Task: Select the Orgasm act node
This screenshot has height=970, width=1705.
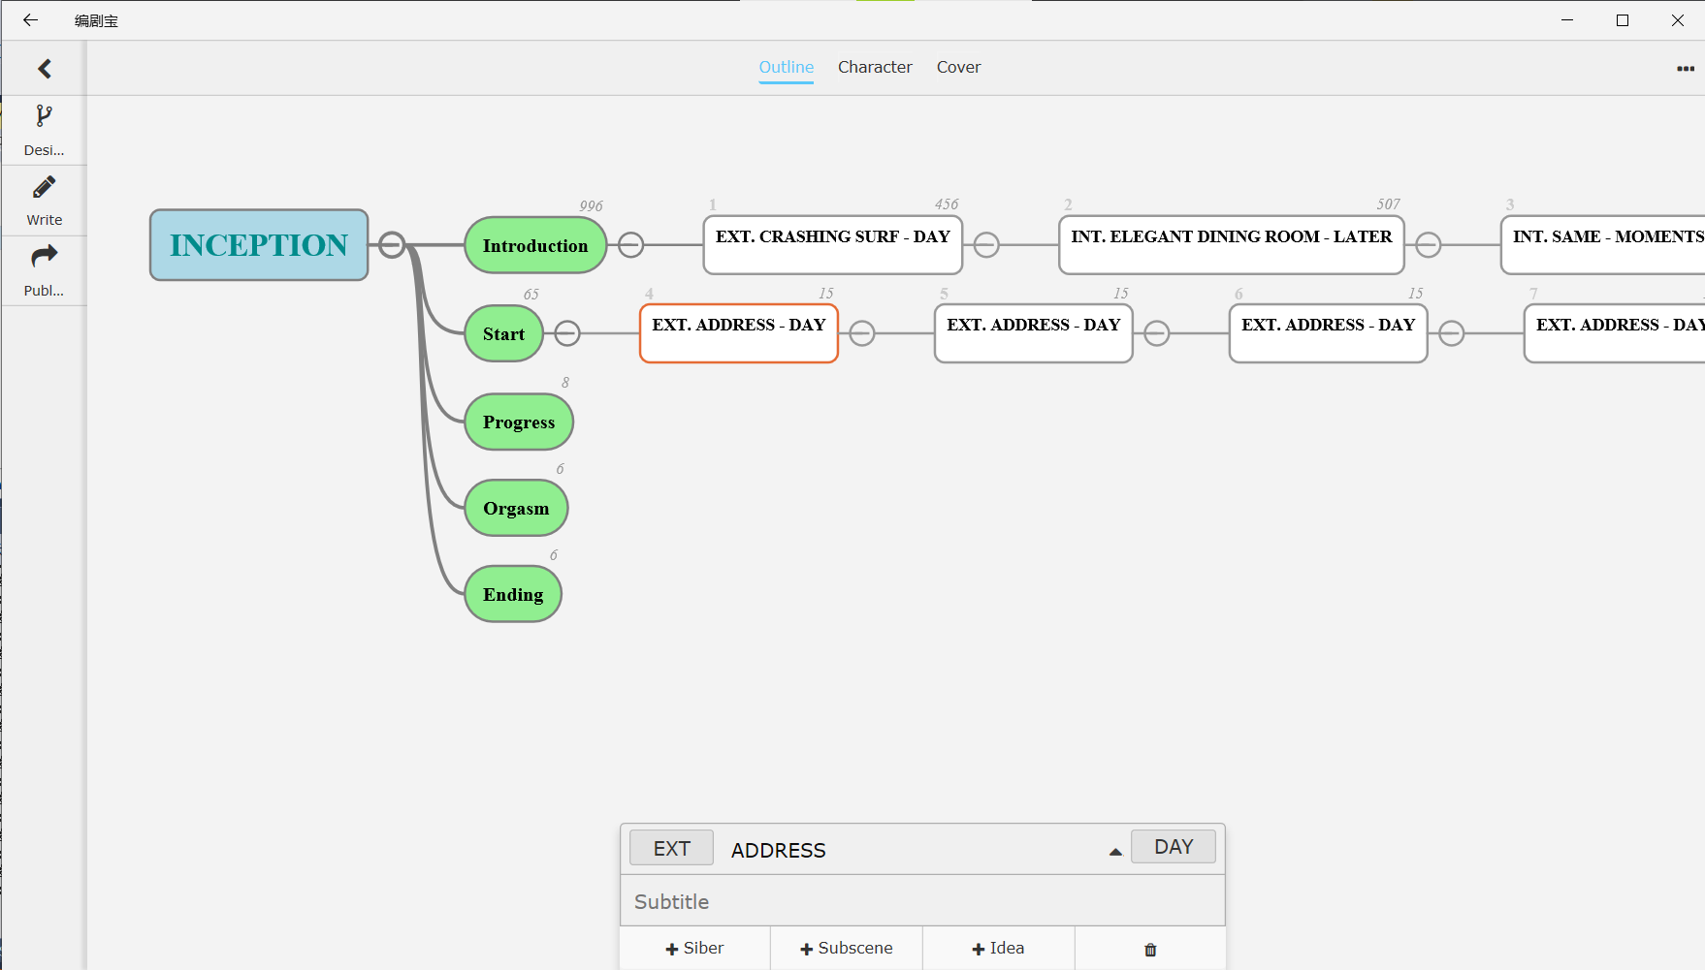Action: (516, 508)
